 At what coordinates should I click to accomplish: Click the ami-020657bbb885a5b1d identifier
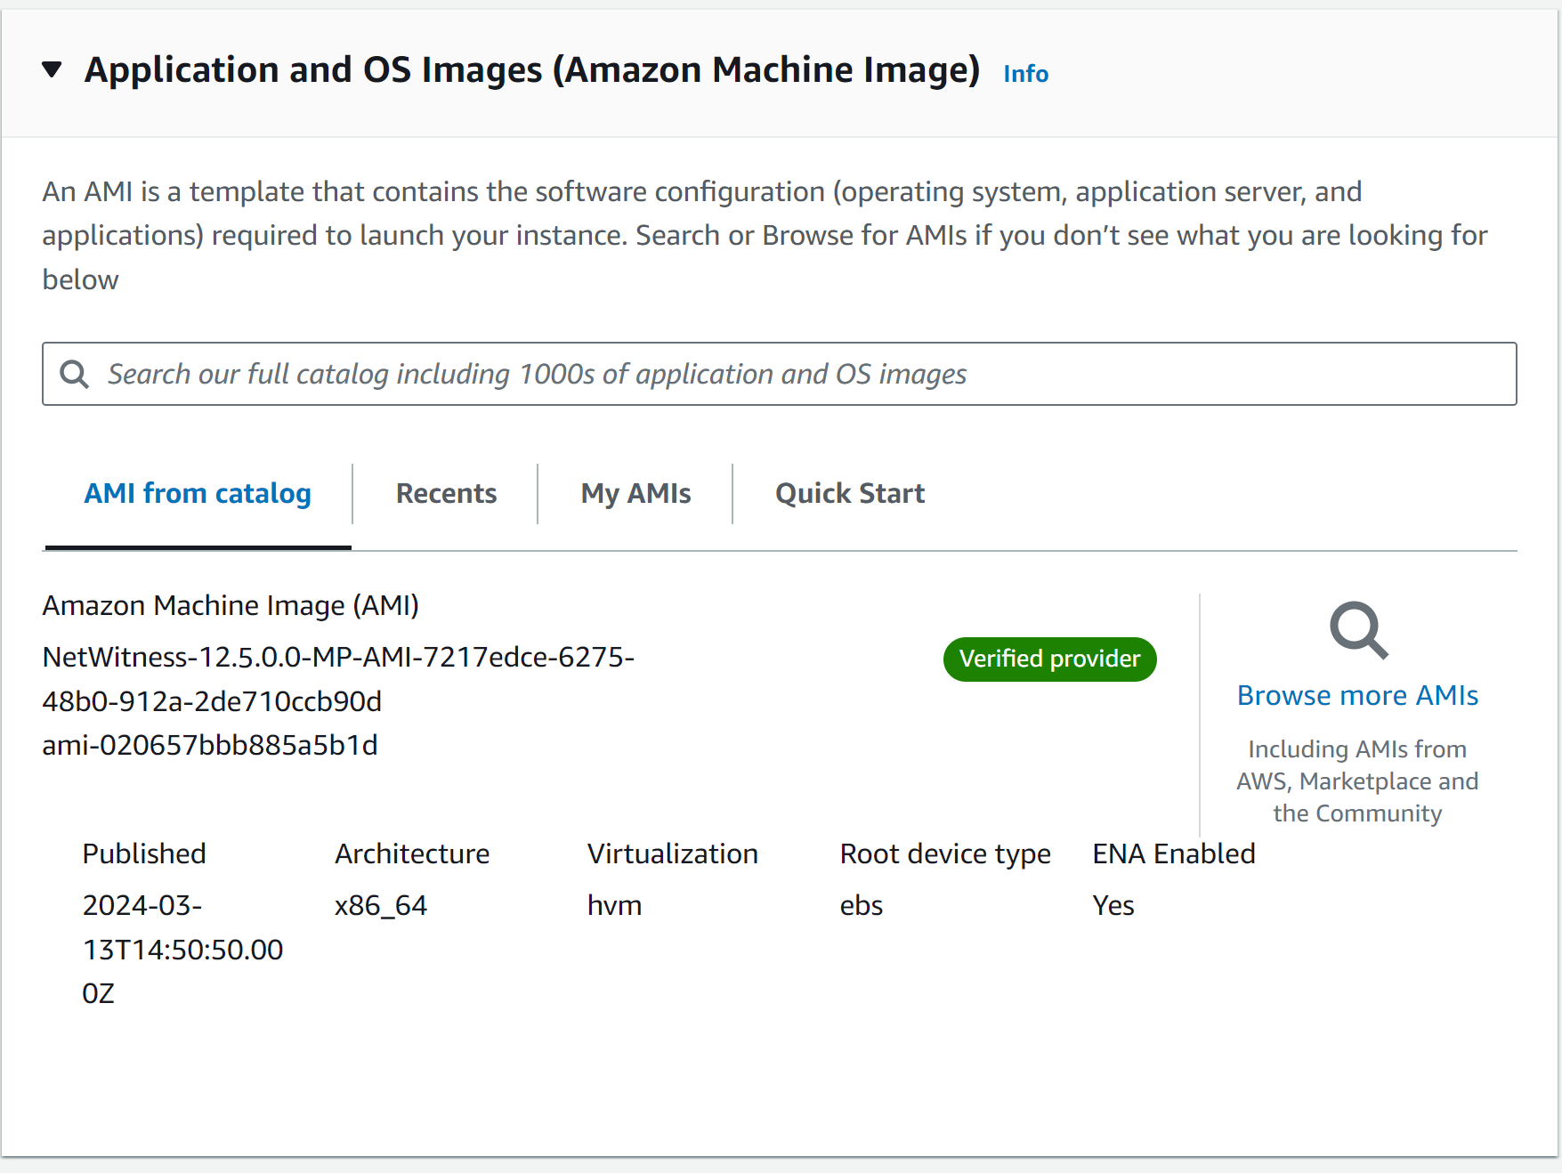pos(210,745)
